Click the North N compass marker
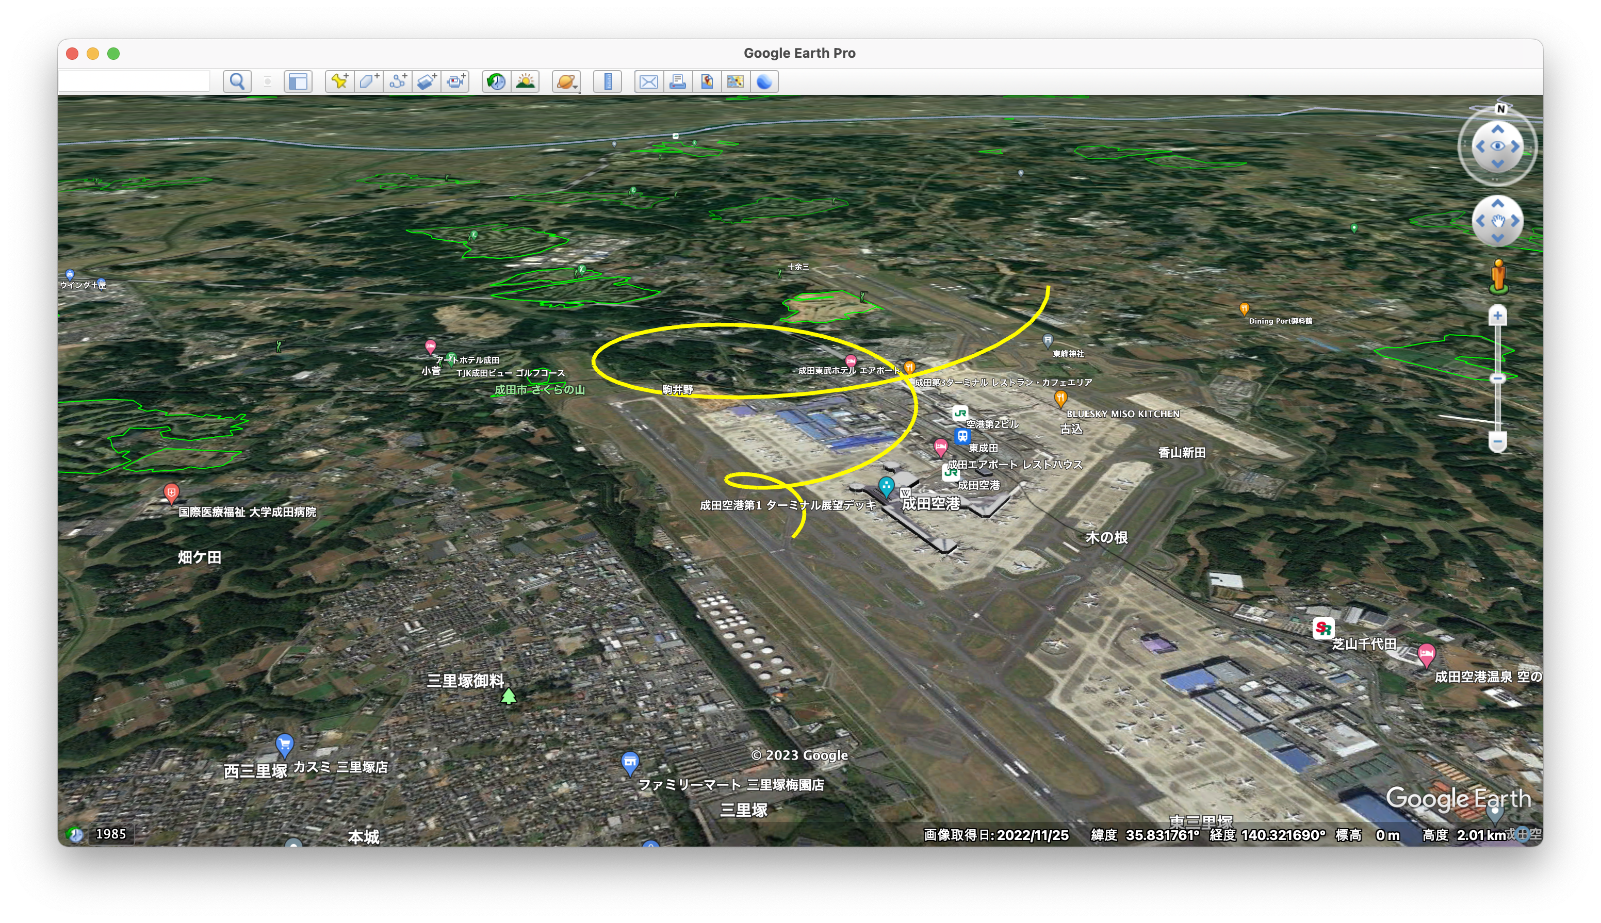The width and height of the screenshot is (1601, 923). [x=1500, y=109]
